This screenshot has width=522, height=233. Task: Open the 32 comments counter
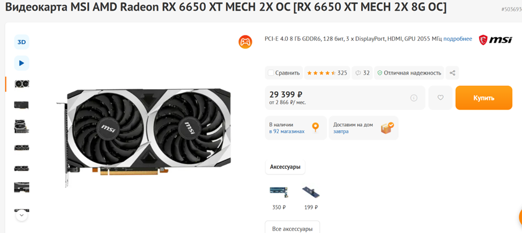coord(362,72)
